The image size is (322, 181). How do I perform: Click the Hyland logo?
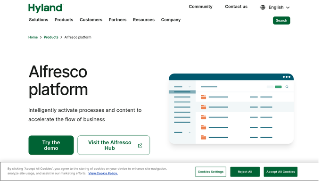click(x=46, y=8)
